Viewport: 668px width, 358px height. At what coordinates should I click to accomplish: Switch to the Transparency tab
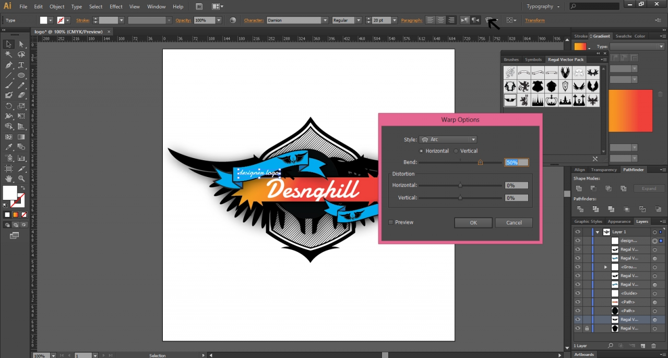[x=604, y=170]
